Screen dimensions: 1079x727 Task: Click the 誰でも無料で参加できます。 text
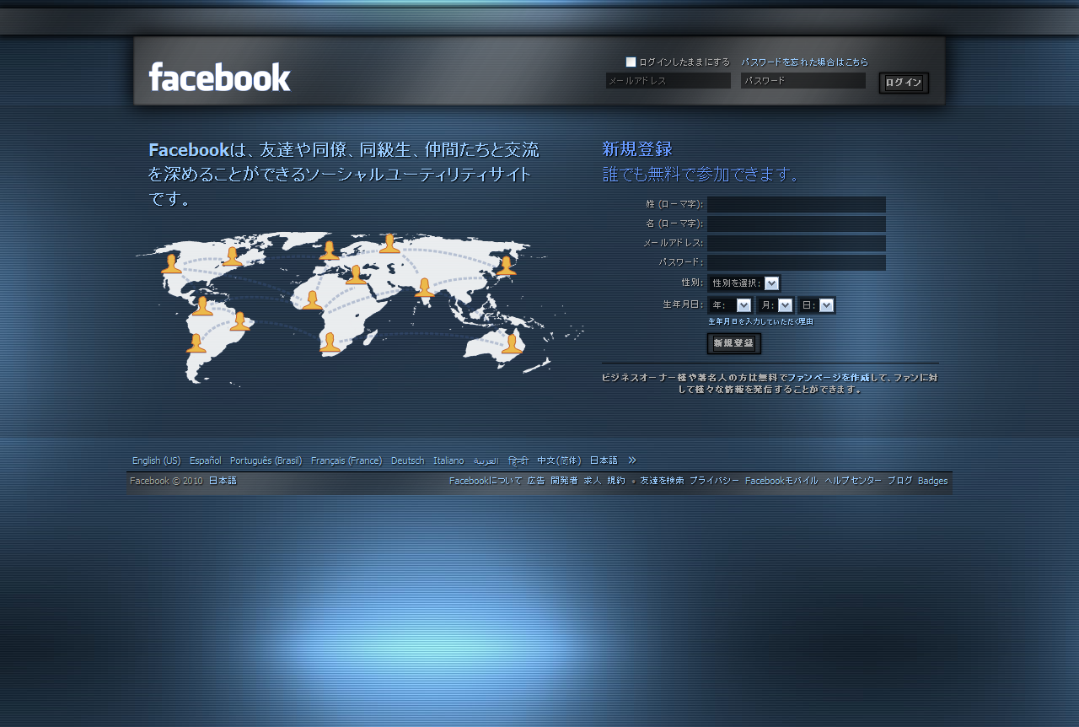click(x=700, y=175)
